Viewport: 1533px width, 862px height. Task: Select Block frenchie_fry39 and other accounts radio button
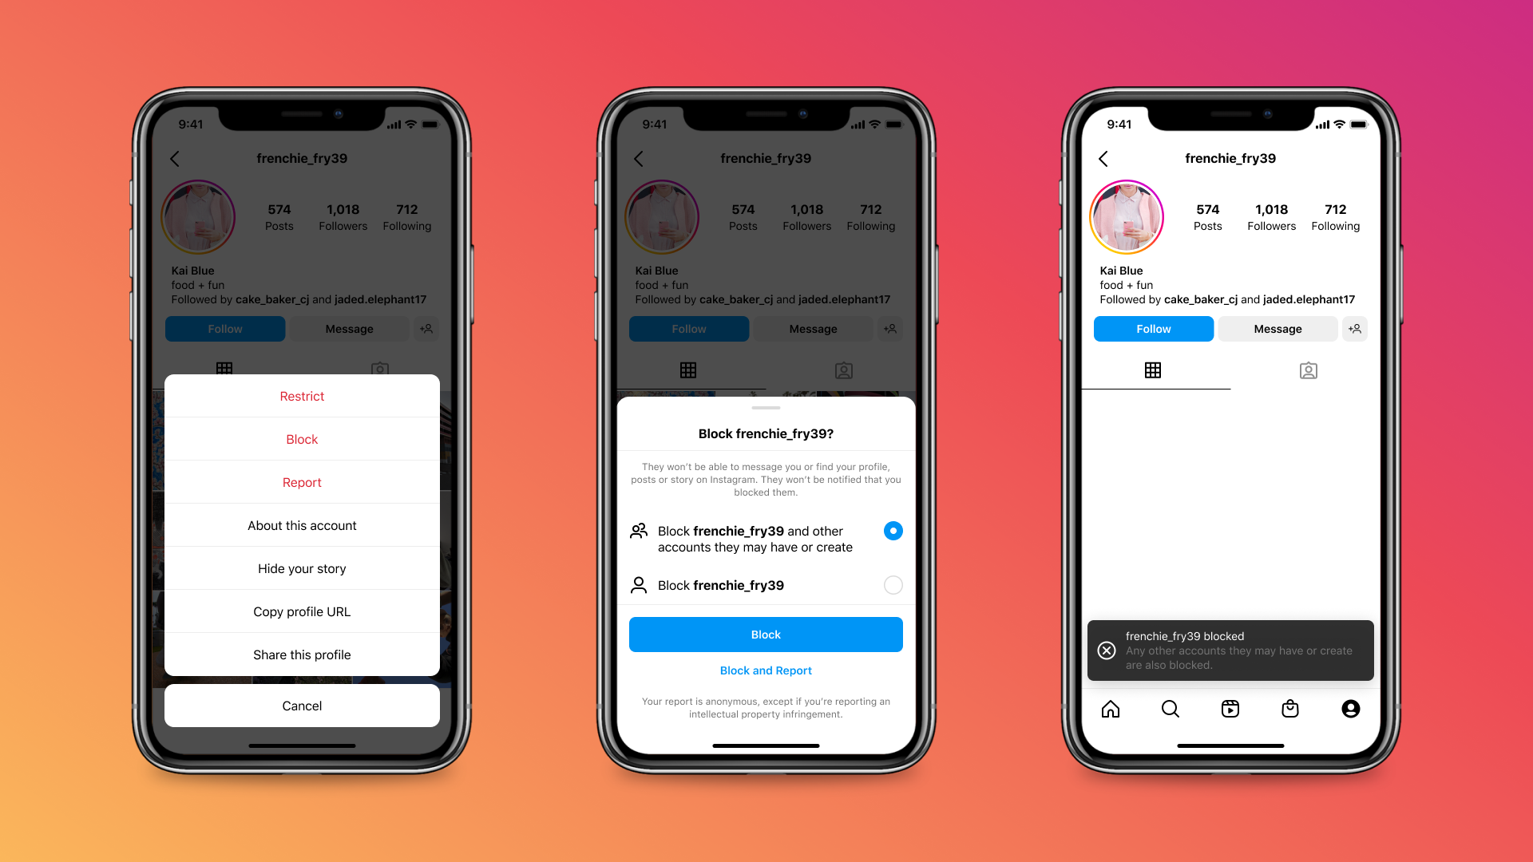coord(893,531)
